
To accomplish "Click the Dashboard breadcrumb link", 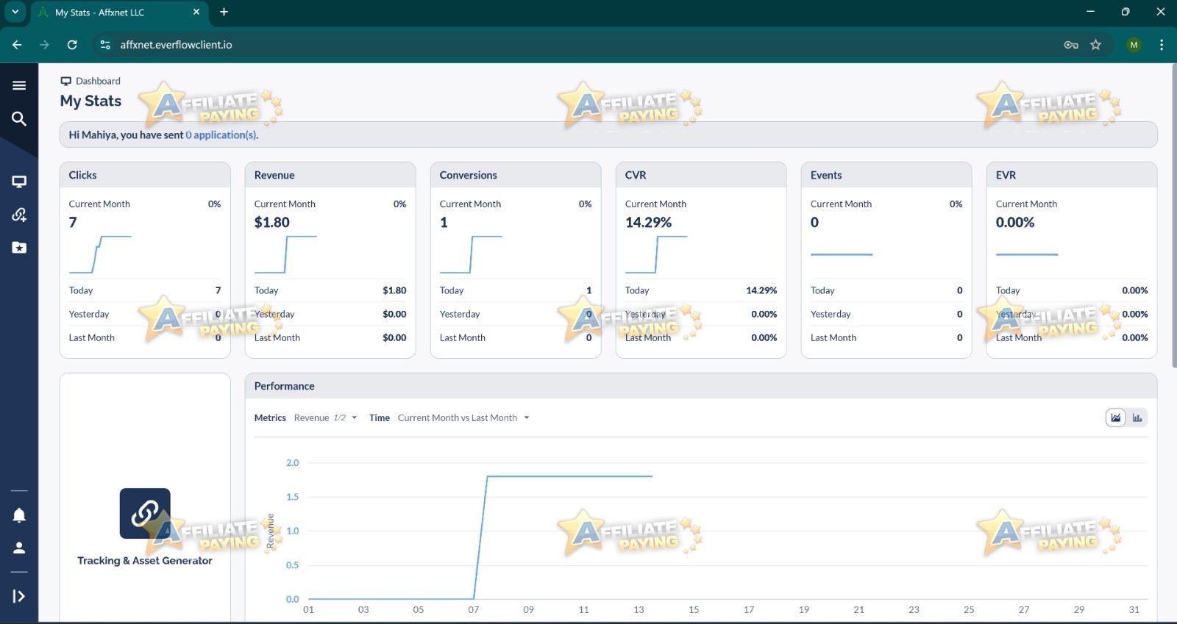I will point(98,81).
